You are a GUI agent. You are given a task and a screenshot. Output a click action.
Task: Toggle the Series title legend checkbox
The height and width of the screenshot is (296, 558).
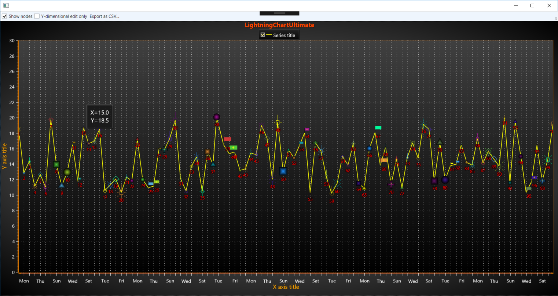(x=263, y=35)
